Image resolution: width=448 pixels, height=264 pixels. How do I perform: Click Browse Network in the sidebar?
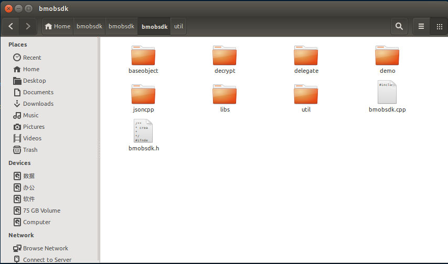click(40, 248)
